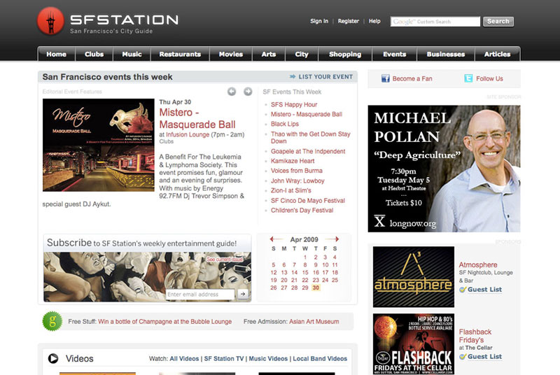
Task: Open the Atmosphere Guest List link
Action: tap(484, 289)
